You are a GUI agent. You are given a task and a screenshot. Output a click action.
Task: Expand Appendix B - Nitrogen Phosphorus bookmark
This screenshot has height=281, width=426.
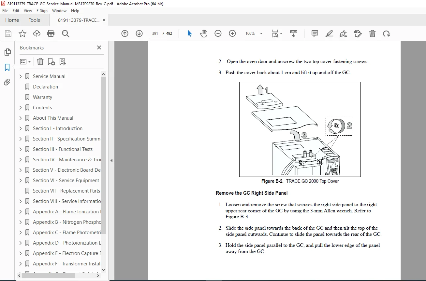point(21,222)
